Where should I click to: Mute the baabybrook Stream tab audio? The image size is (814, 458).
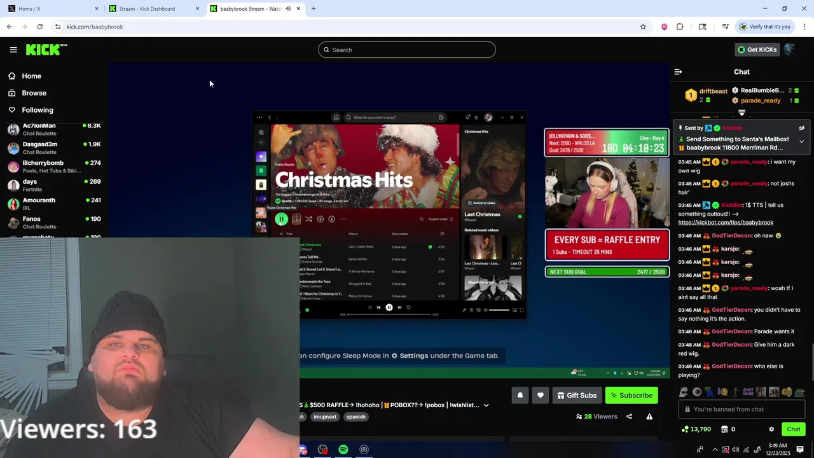pos(288,9)
